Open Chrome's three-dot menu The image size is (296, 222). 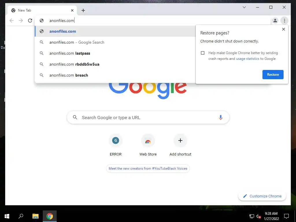(x=284, y=21)
